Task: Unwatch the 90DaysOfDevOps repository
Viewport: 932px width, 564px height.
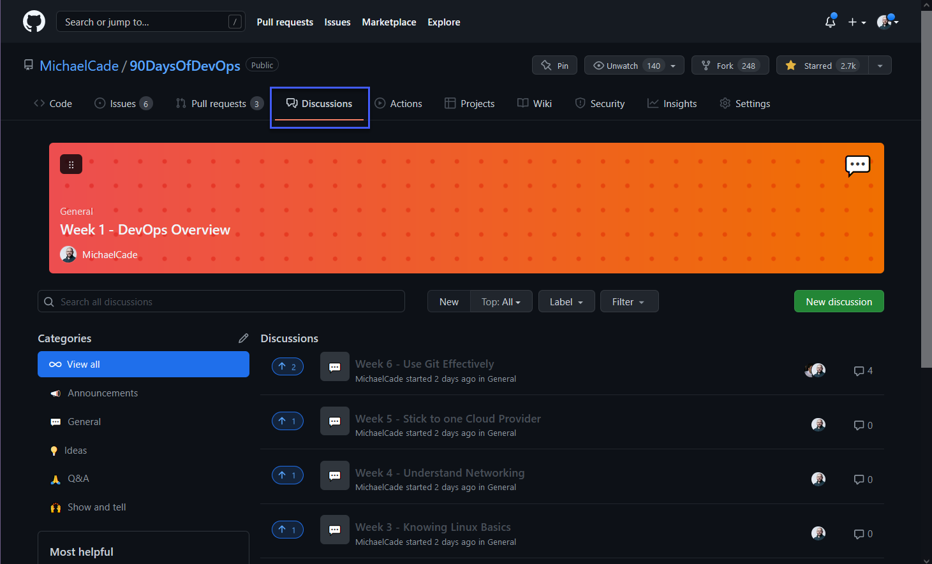Action: coord(625,65)
